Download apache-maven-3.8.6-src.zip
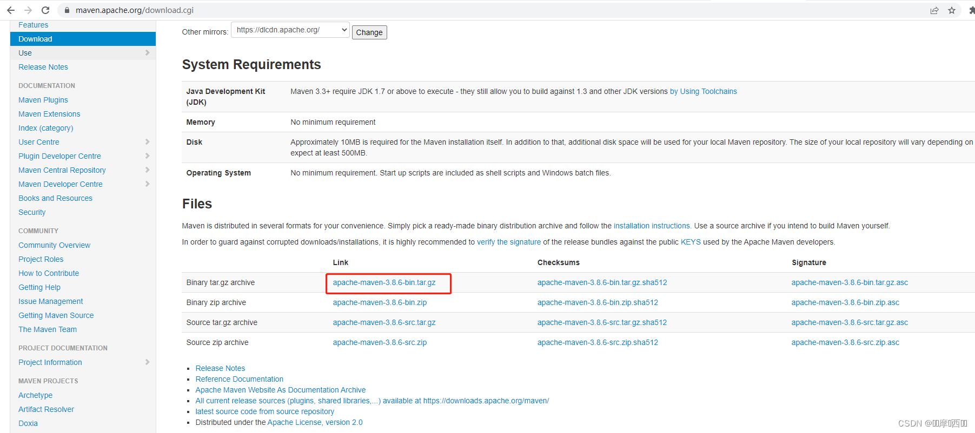The image size is (975, 433). 380,342
